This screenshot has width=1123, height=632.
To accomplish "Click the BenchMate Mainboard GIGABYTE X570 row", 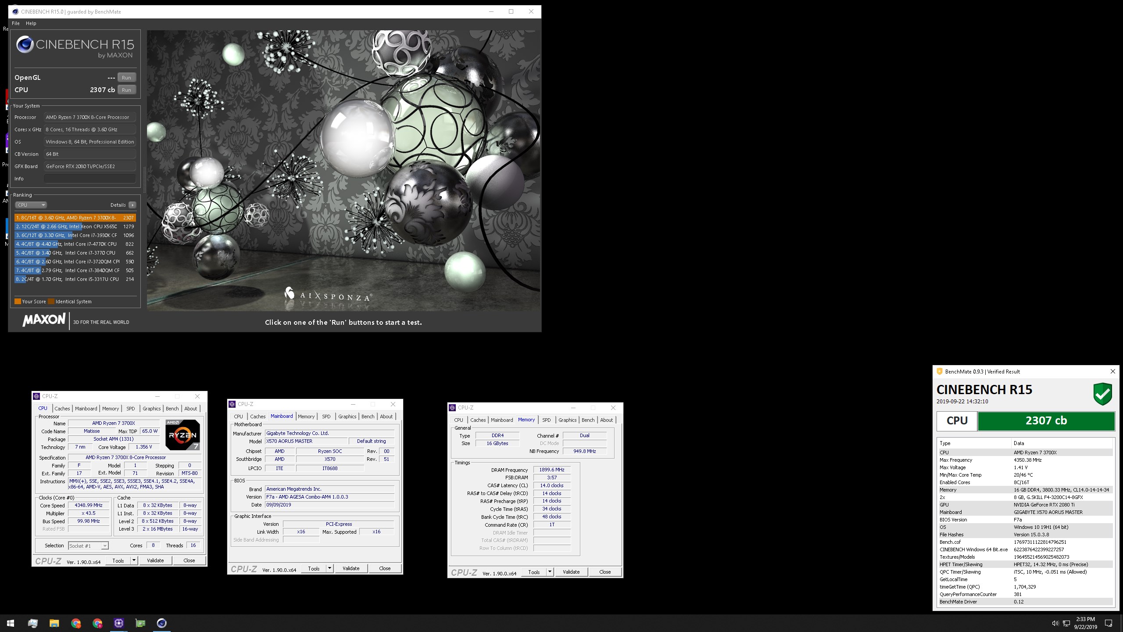I will (x=1025, y=512).
